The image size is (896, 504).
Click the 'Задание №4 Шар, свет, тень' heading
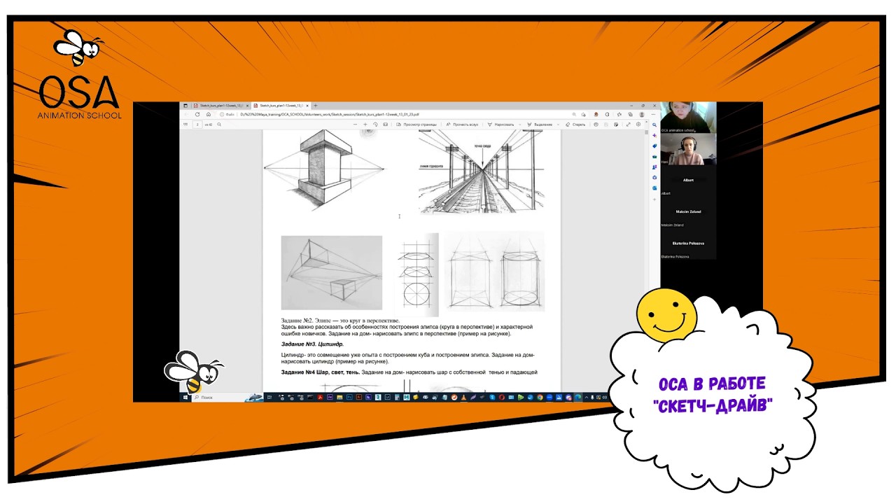(x=321, y=372)
